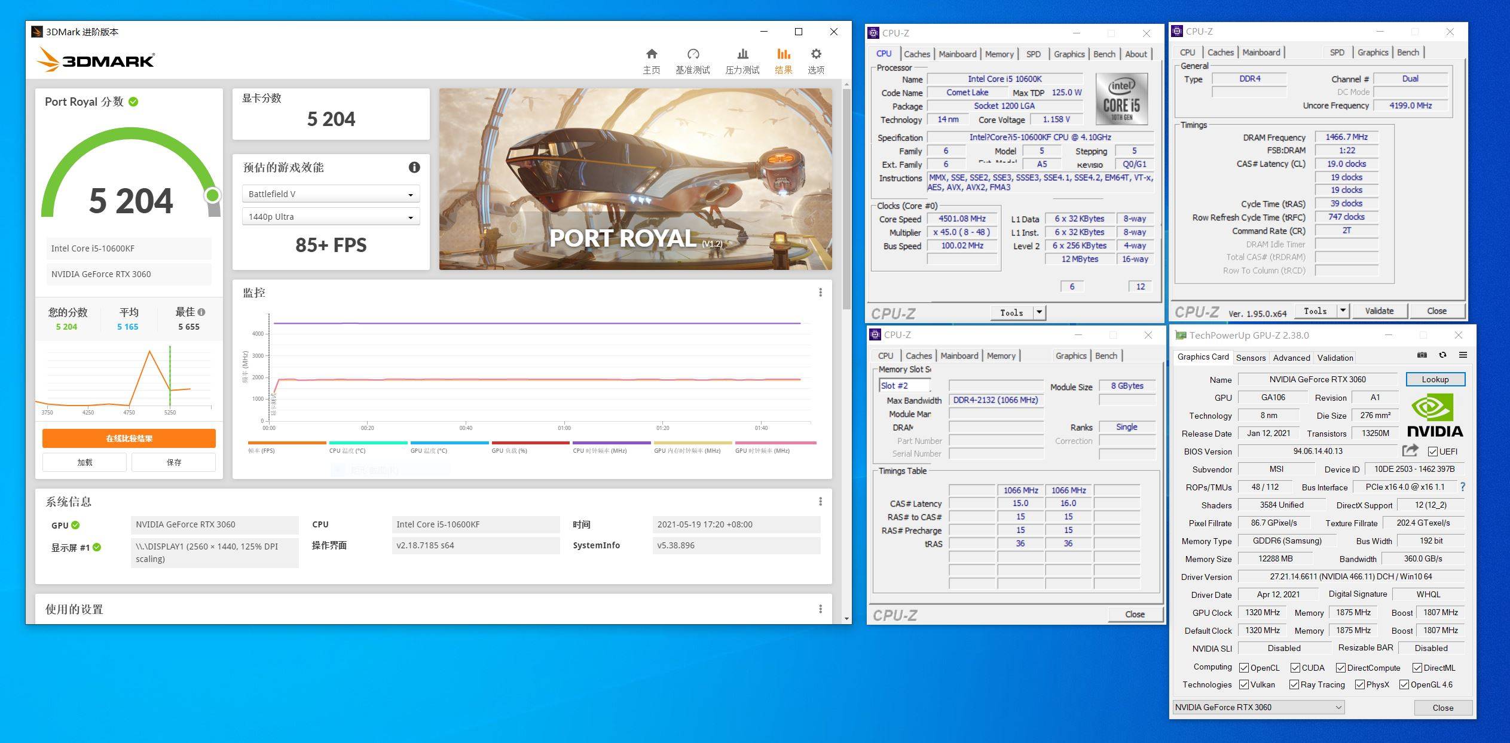The width and height of the screenshot is (1510, 743).
Task: Click the Validate button in CPU-Z
Action: click(1379, 311)
